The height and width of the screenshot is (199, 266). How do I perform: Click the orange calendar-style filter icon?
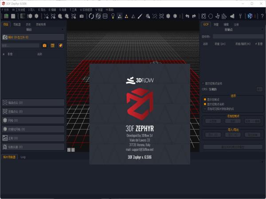pyautogui.click(x=53, y=46)
